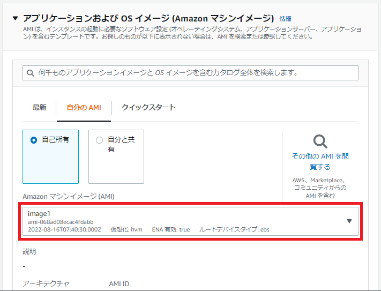381x291 pixels.
Task: Click the Amazon マシンイメージ (AMI) field label
Action: (x=68, y=196)
